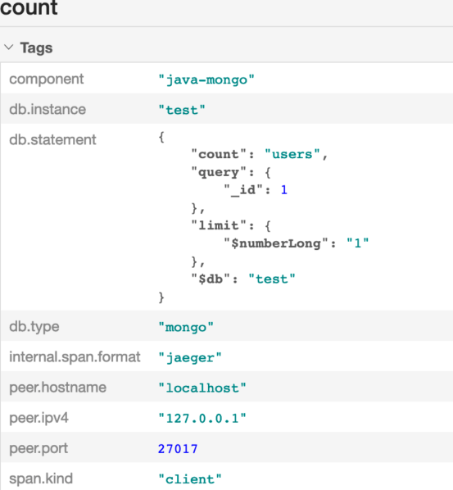
Task: Click the Tags section heading
Action: 36,48
